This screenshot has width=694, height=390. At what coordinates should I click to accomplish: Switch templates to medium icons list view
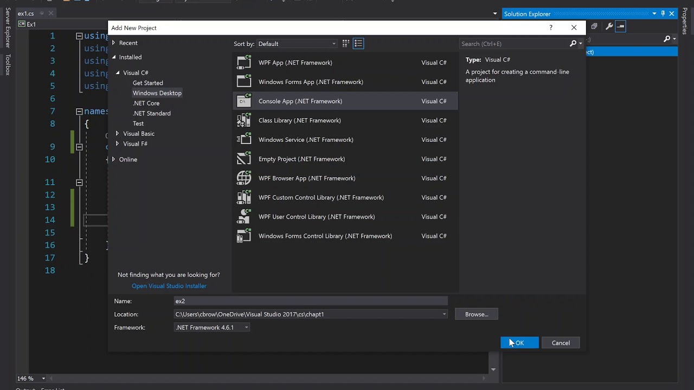coord(358,43)
